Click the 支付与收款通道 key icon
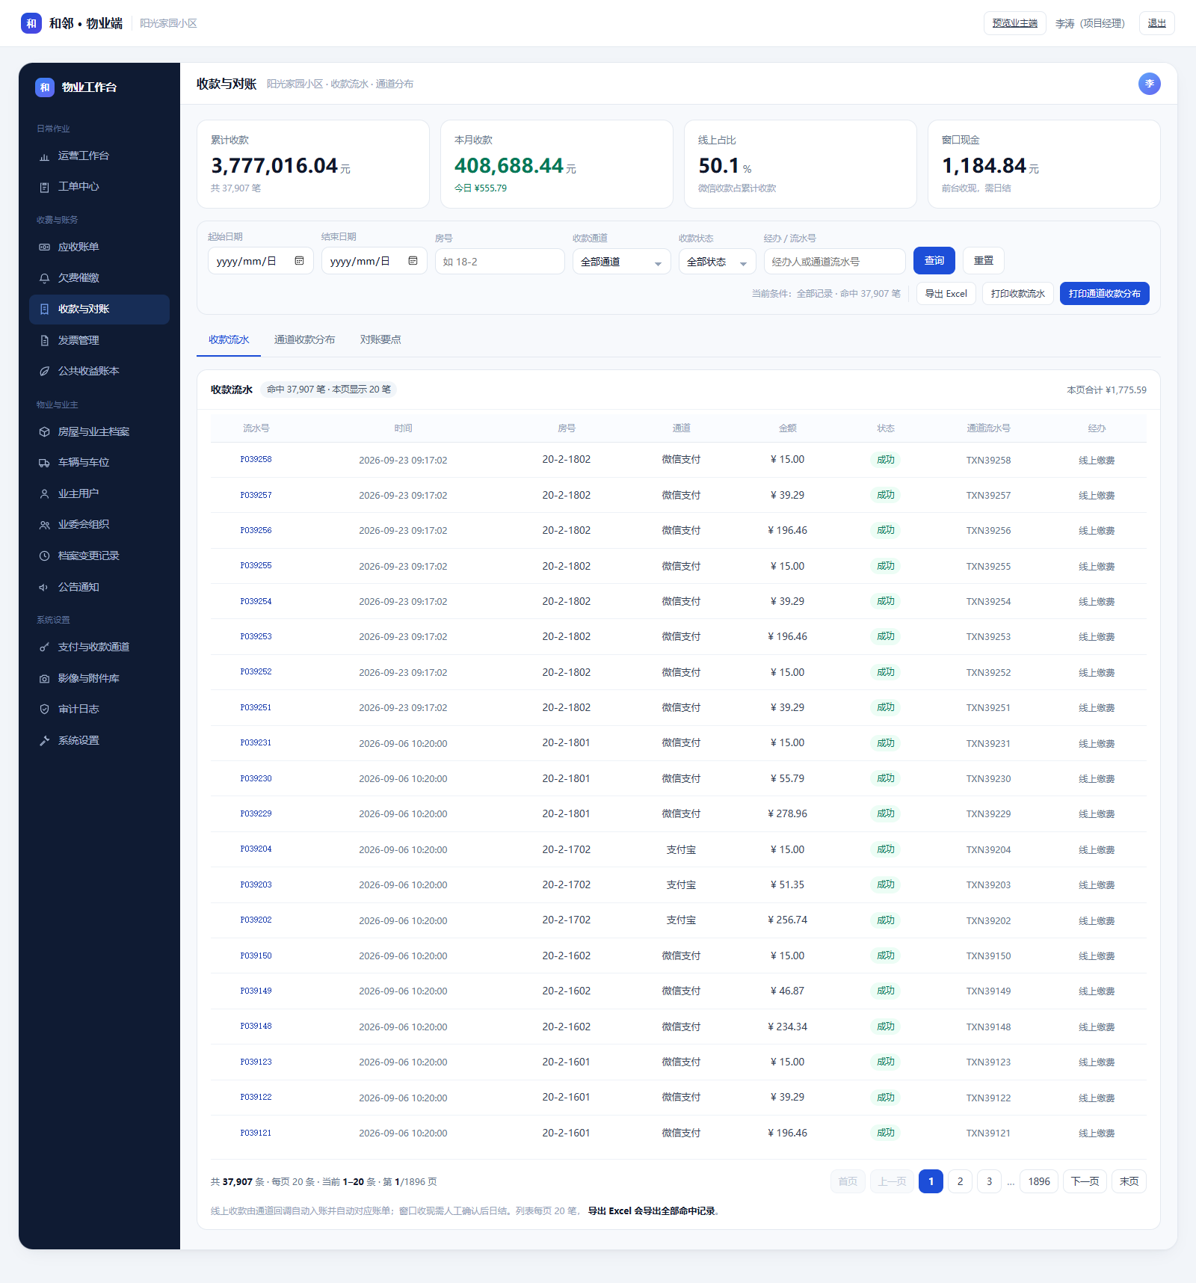 coord(44,647)
